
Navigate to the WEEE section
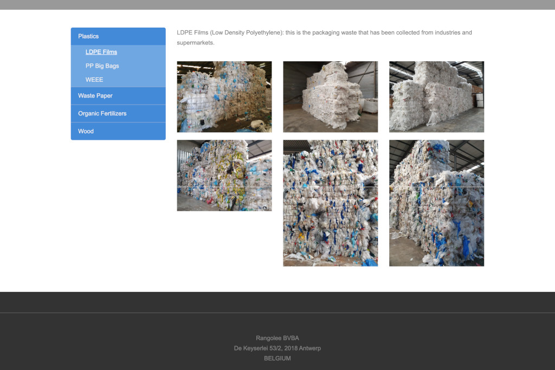pos(94,80)
